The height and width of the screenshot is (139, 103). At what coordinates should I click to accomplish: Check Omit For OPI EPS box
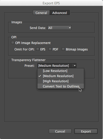pyautogui.click(x=38, y=49)
